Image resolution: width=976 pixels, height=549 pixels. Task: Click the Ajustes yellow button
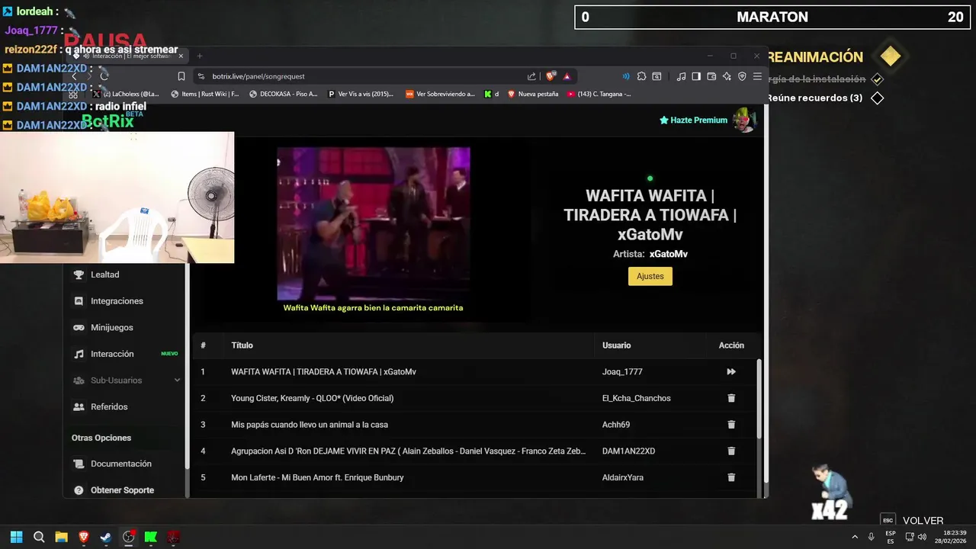(650, 276)
